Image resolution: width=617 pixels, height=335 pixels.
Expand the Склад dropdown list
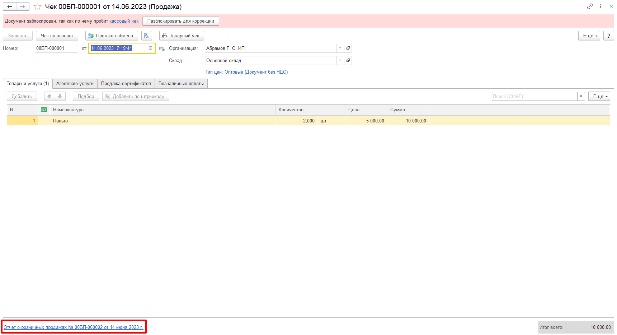[x=340, y=60]
